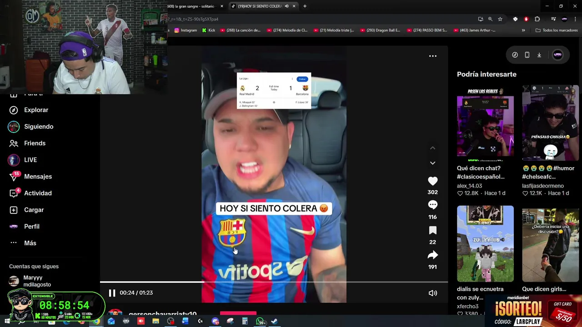Image resolution: width=582 pixels, height=327 pixels.
Task: Open the Friends section
Action: (28, 143)
